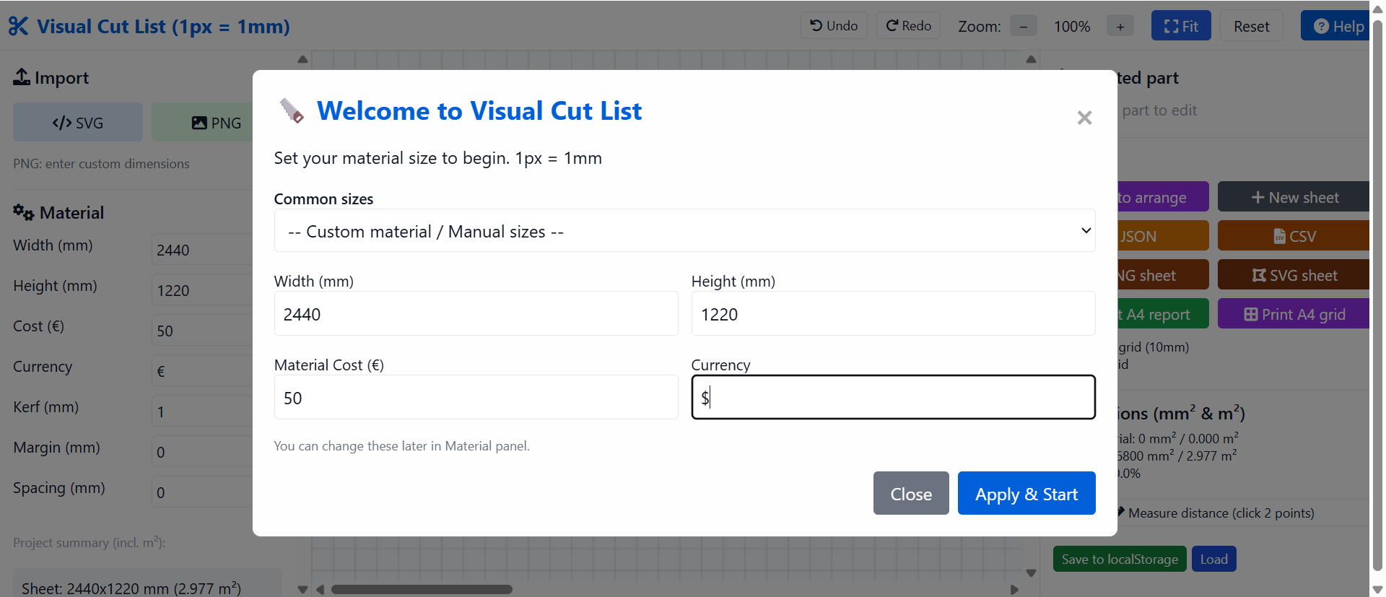Decrease zoom with minus button
Screen dimensions: 1386x597
click(x=1023, y=27)
